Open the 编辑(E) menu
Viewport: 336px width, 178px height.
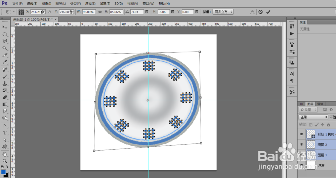point(32,4)
